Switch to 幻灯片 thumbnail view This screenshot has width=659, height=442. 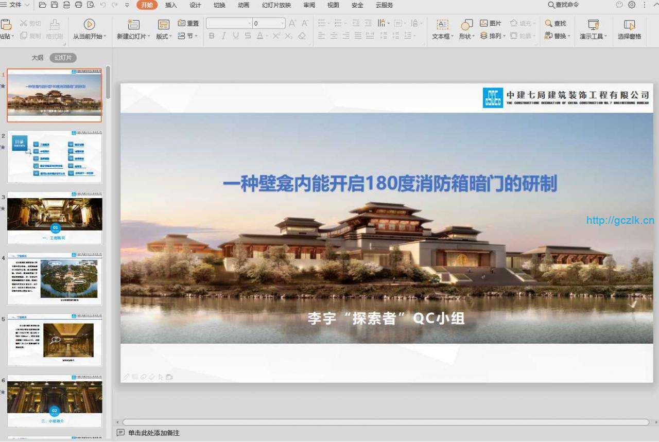click(x=63, y=58)
